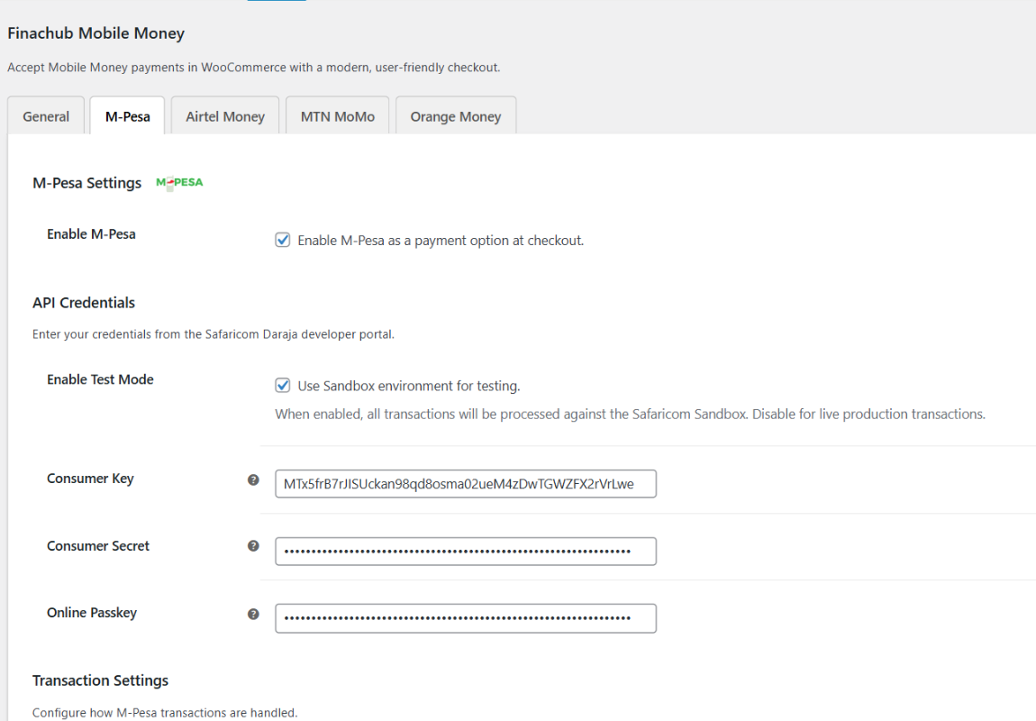Screen dimensions: 1036x721
Task: Select the MTN MoMo tab
Action: coord(337,115)
